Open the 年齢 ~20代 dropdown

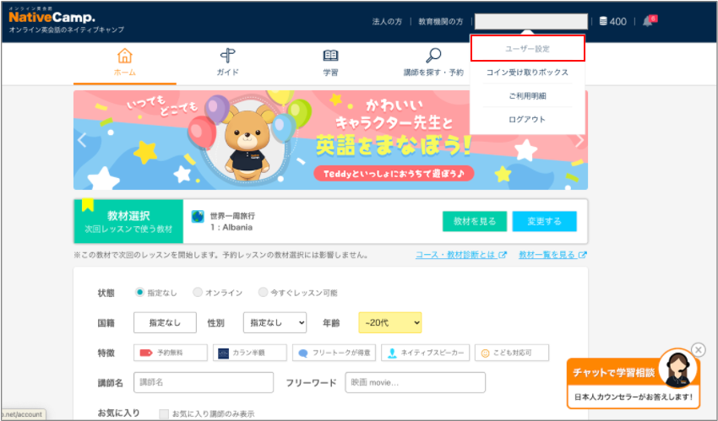(x=389, y=322)
